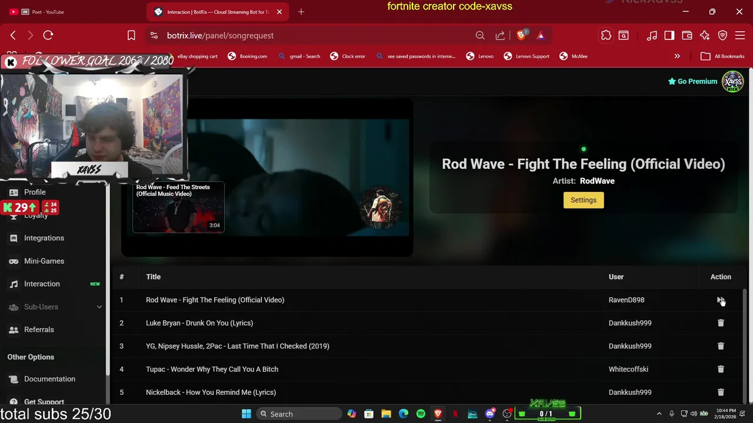The image size is (753, 423).
Task: Click user name RavenD898 in the table
Action: click(x=627, y=300)
